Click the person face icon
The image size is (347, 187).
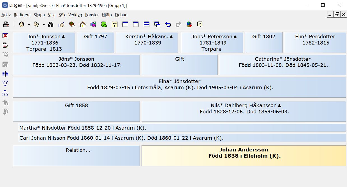coord(22,24)
